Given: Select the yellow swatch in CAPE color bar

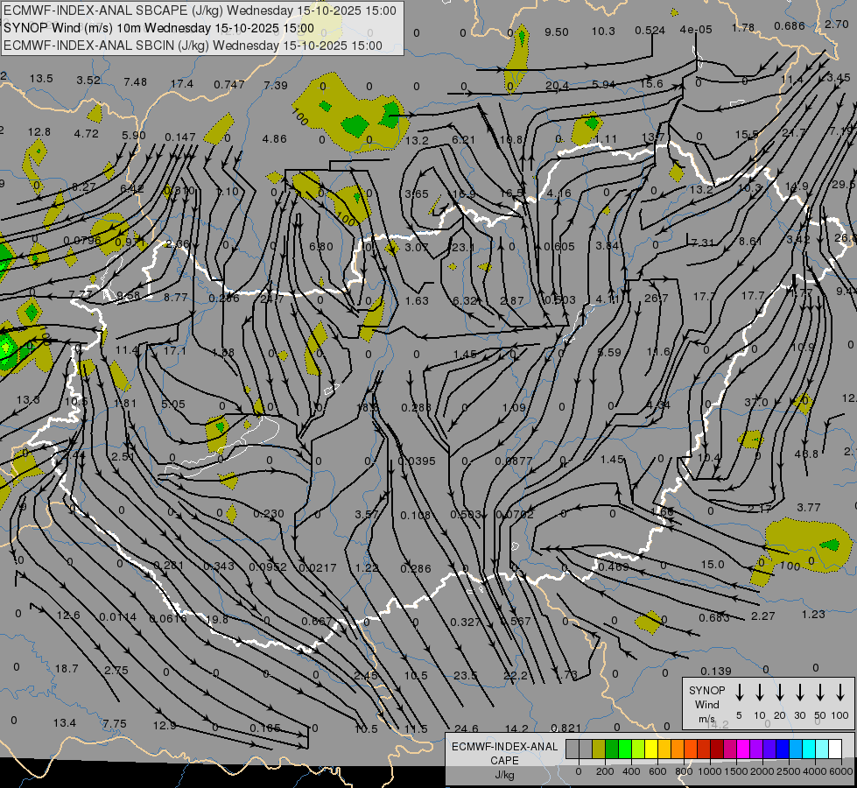Looking at the screenshot, I should pyautogui.click(x=652, y=749).
